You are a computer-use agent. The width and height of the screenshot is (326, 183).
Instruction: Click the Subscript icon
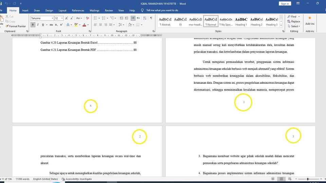pyautogui.click(x=57, y=25)
